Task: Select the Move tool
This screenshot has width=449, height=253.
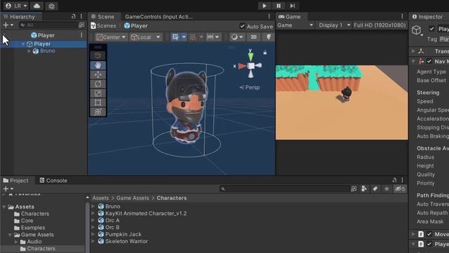Action: [x=98, y=74]
